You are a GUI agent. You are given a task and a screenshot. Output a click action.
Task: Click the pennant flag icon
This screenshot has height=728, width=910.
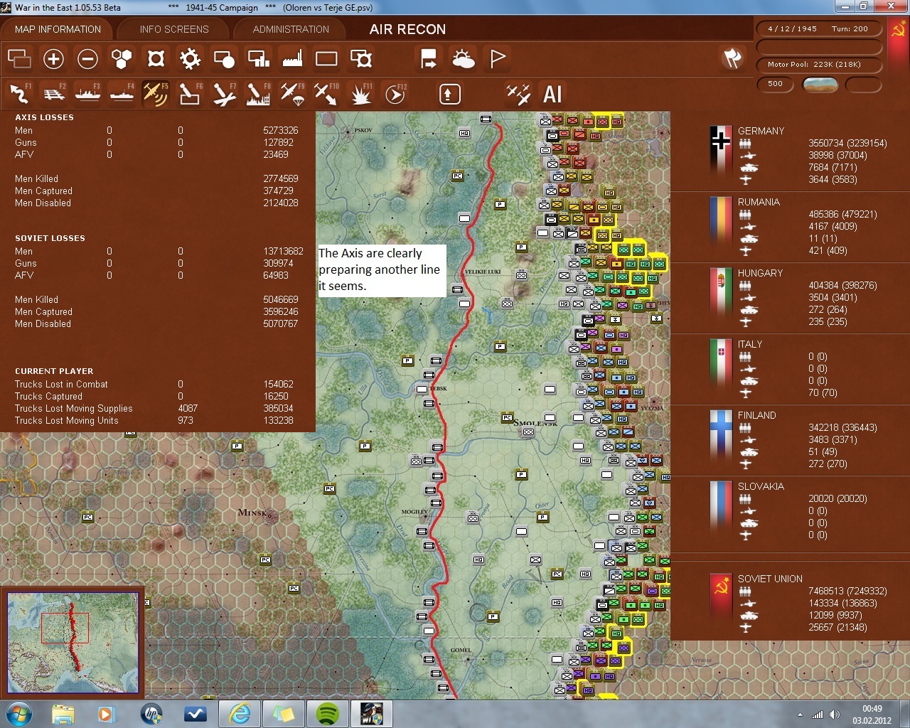(x=498, y=59)
